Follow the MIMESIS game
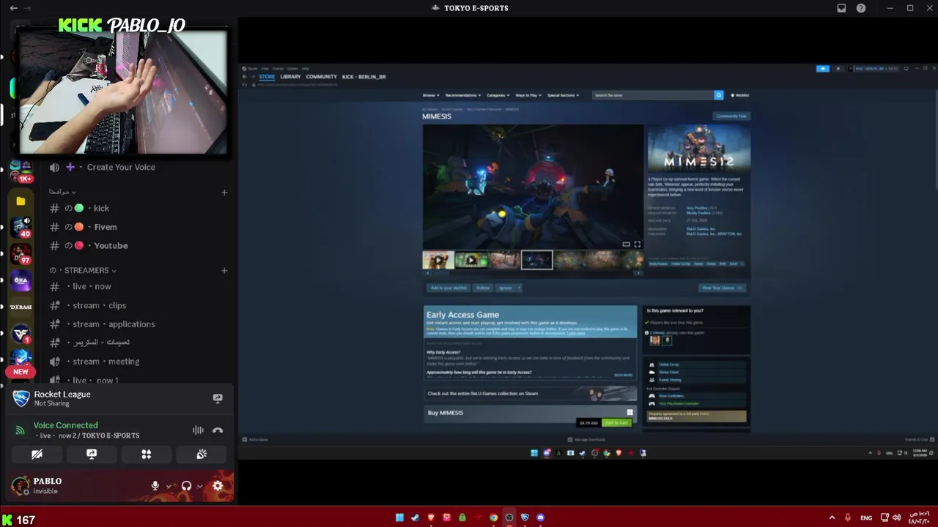The image size is (938, 527). tap(482, 288)
